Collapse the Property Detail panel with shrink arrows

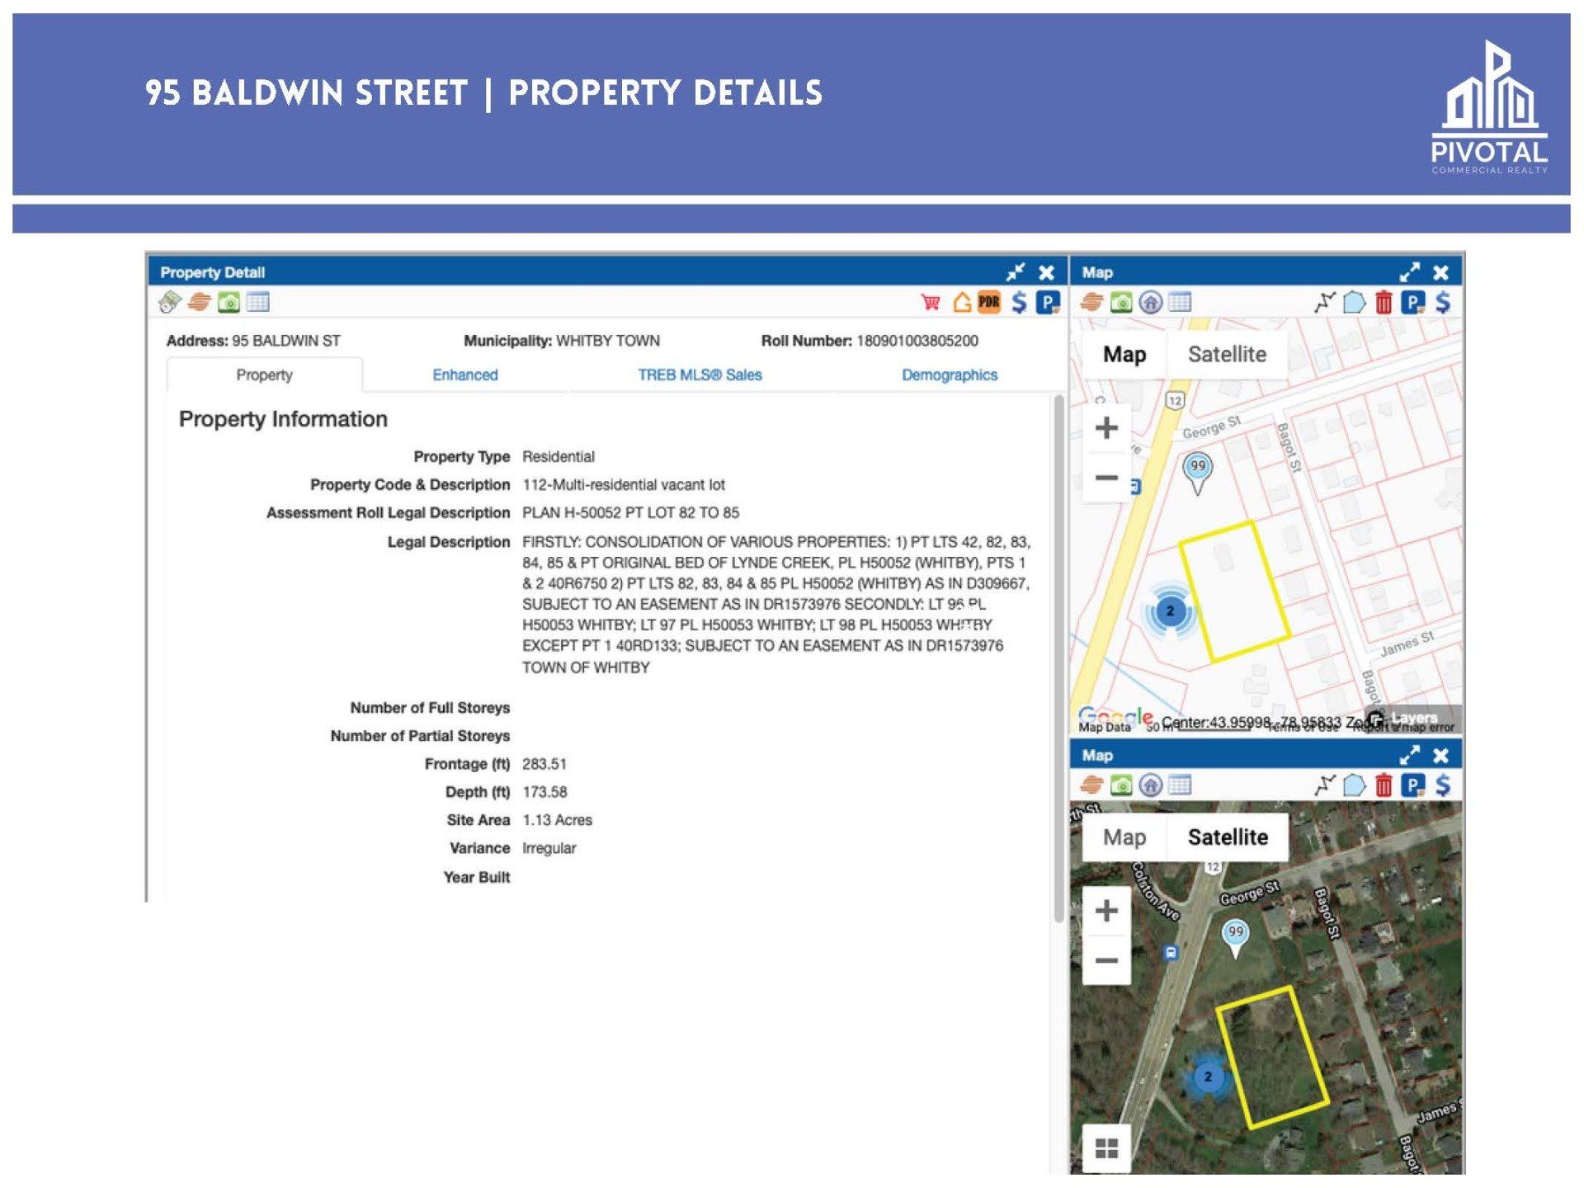1016,272
